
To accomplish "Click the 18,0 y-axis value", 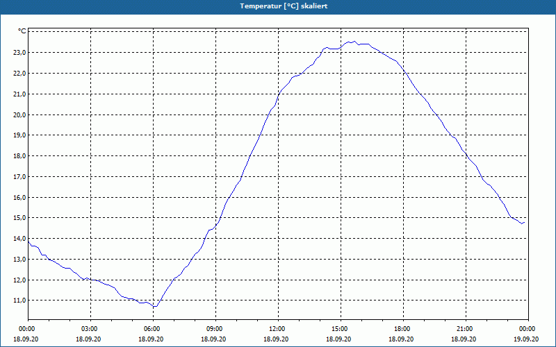I will click(19, 155).
